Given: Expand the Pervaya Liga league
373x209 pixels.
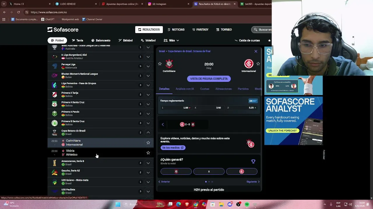Looking at the screenshot, I should click(148, 66).
